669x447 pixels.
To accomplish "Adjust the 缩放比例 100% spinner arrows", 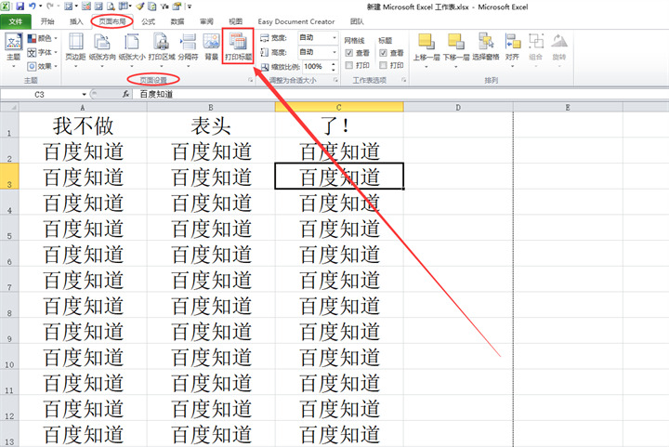I will (334, 67).
